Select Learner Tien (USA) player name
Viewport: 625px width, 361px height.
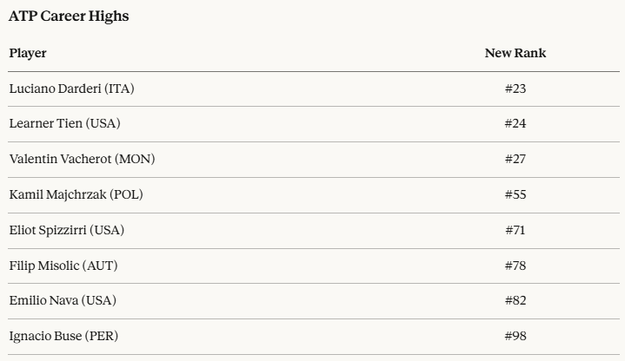(x=64, y=124)
